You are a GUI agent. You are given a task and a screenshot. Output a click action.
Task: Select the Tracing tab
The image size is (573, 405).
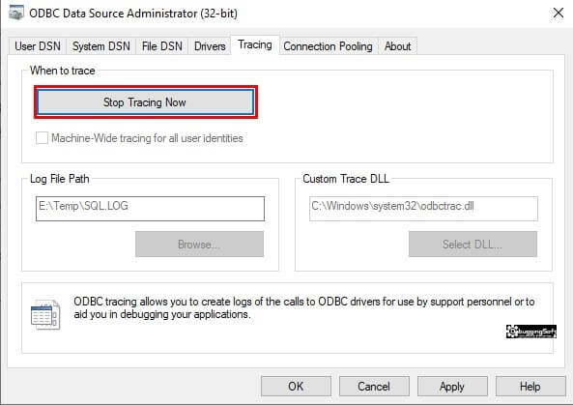click(x=255, y=45)
